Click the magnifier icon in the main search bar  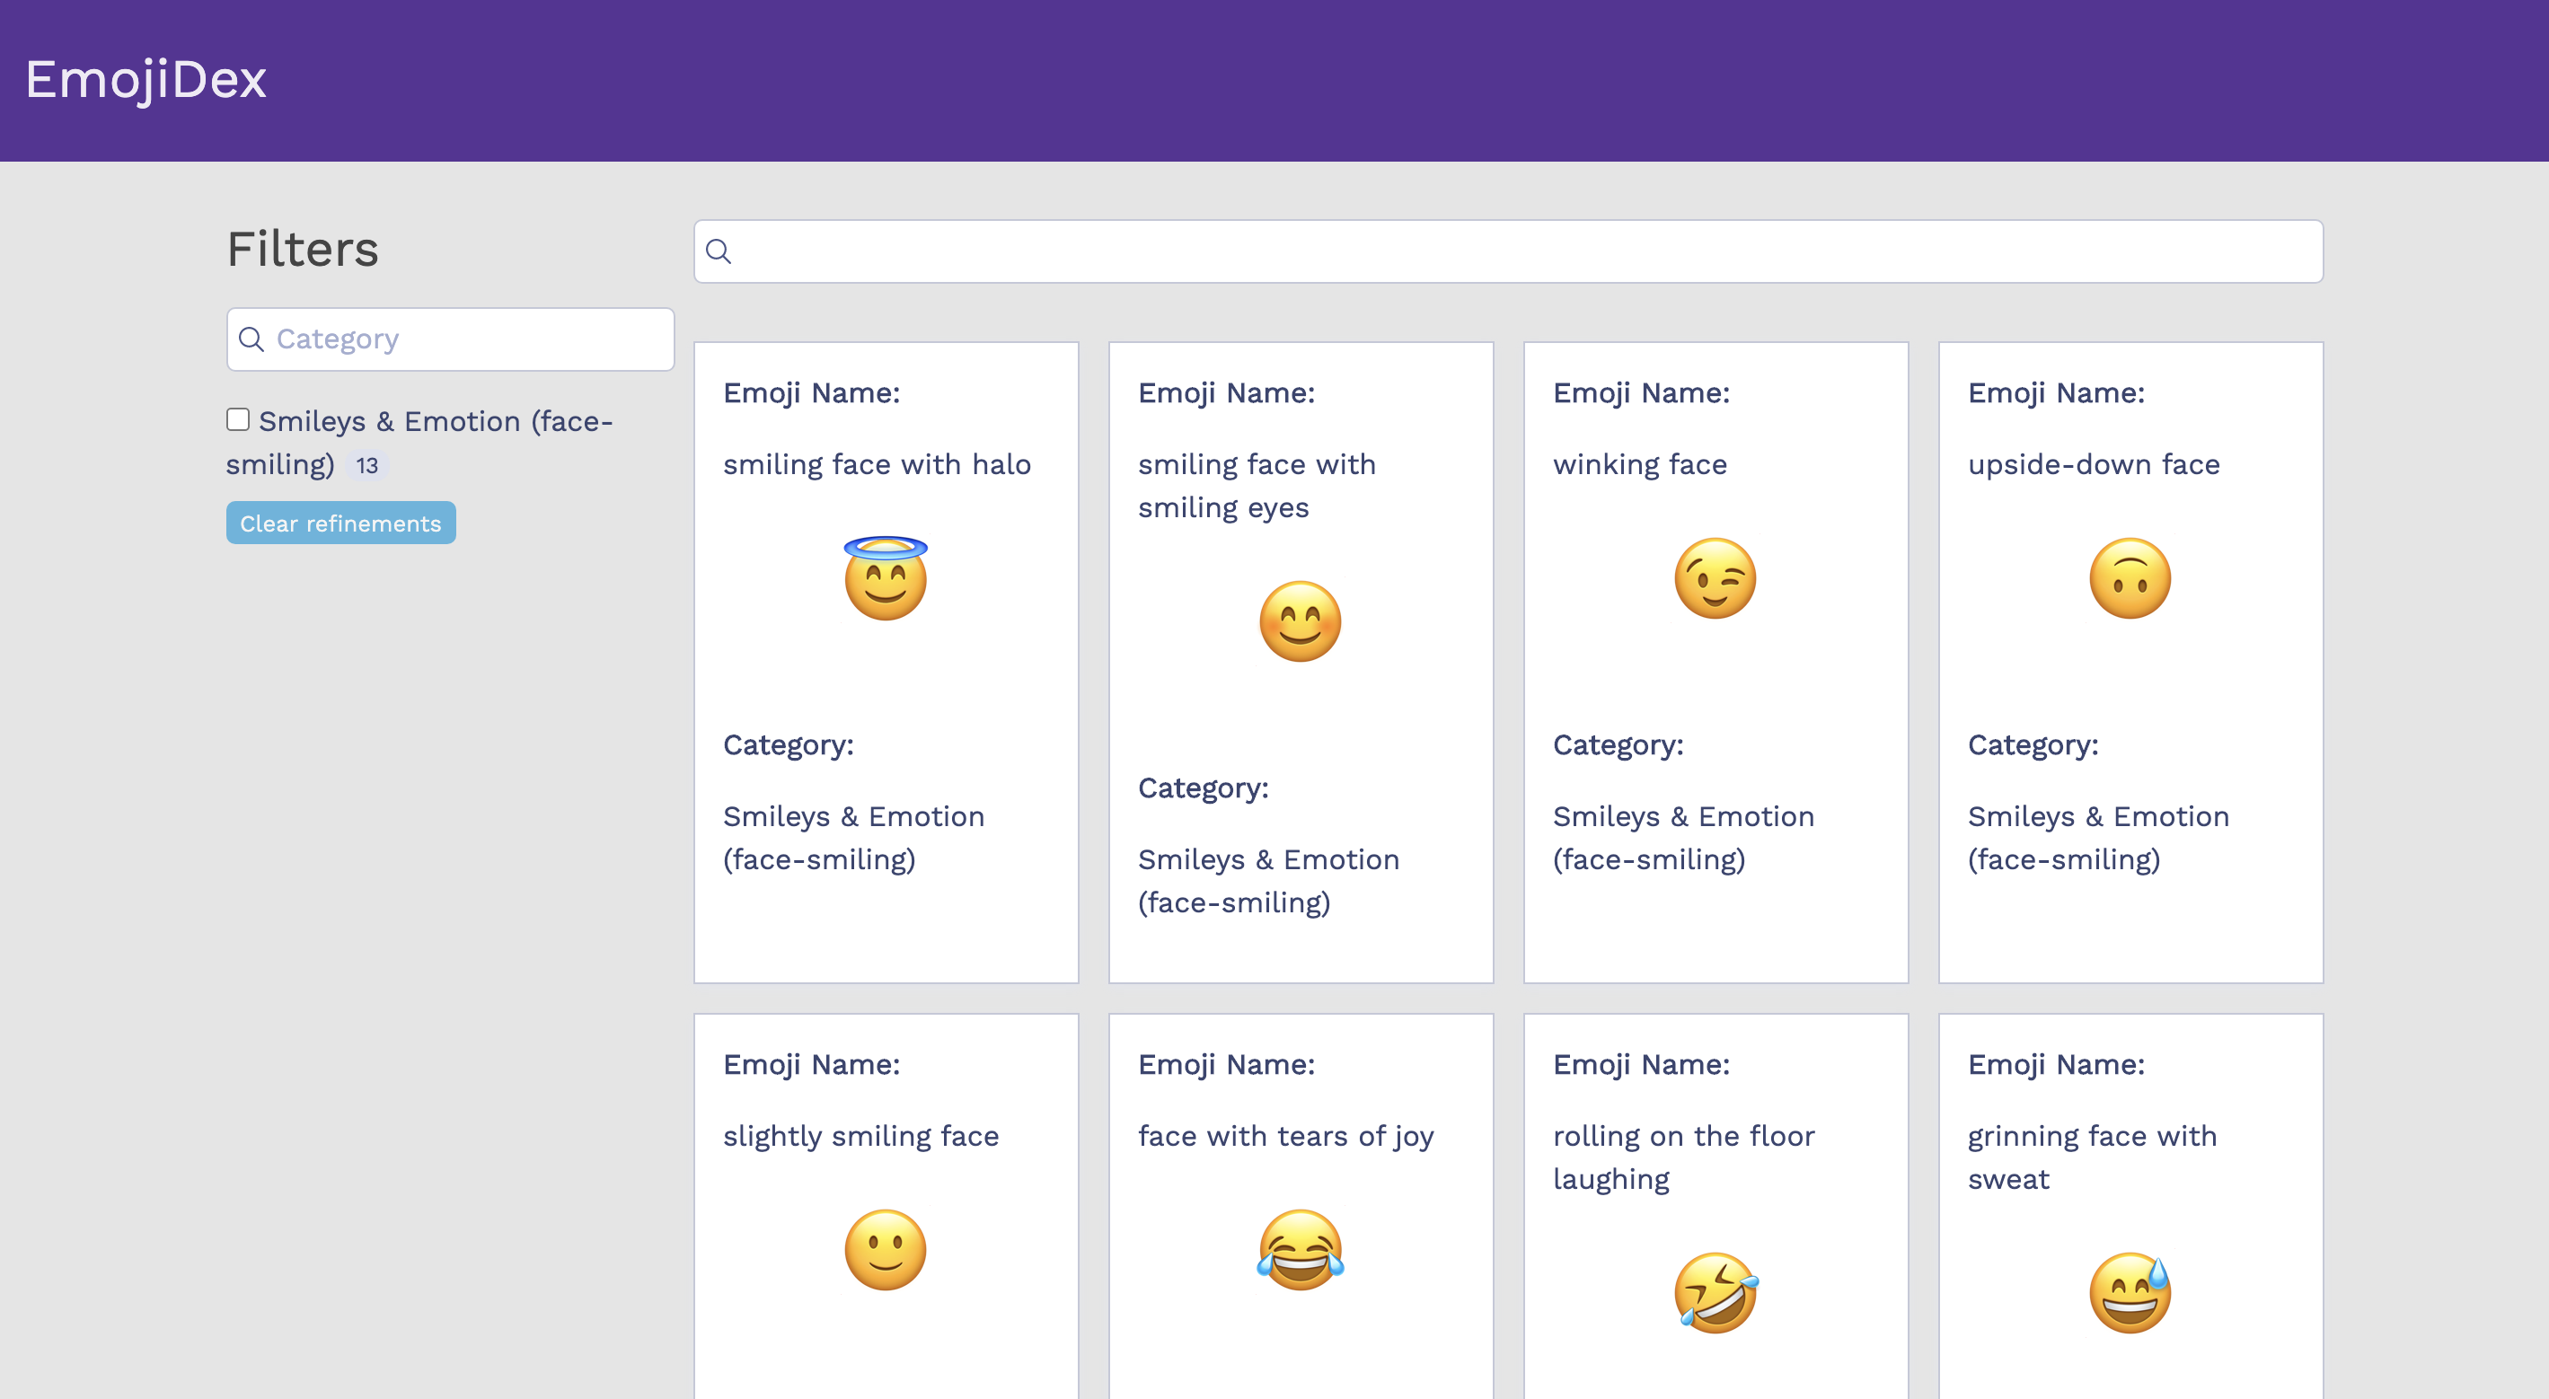coord(719,252)
